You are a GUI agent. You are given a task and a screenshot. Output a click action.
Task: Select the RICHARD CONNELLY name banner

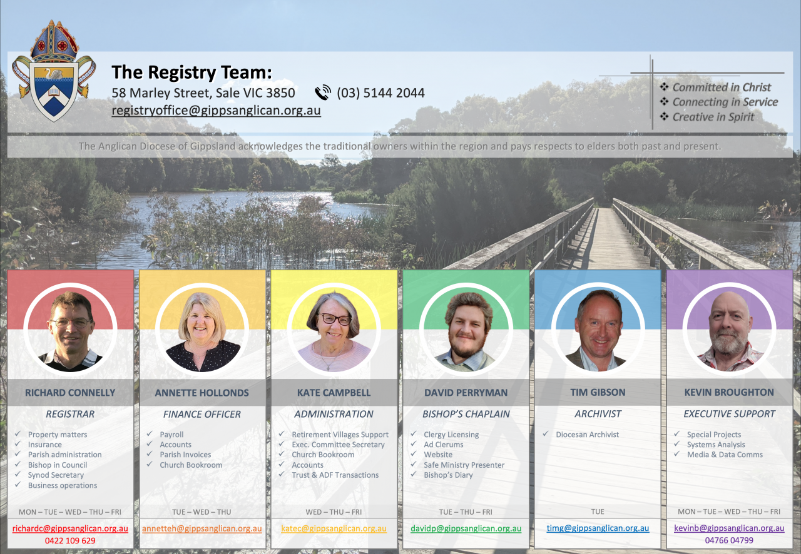pyautogui.click(x=70, y=393)
